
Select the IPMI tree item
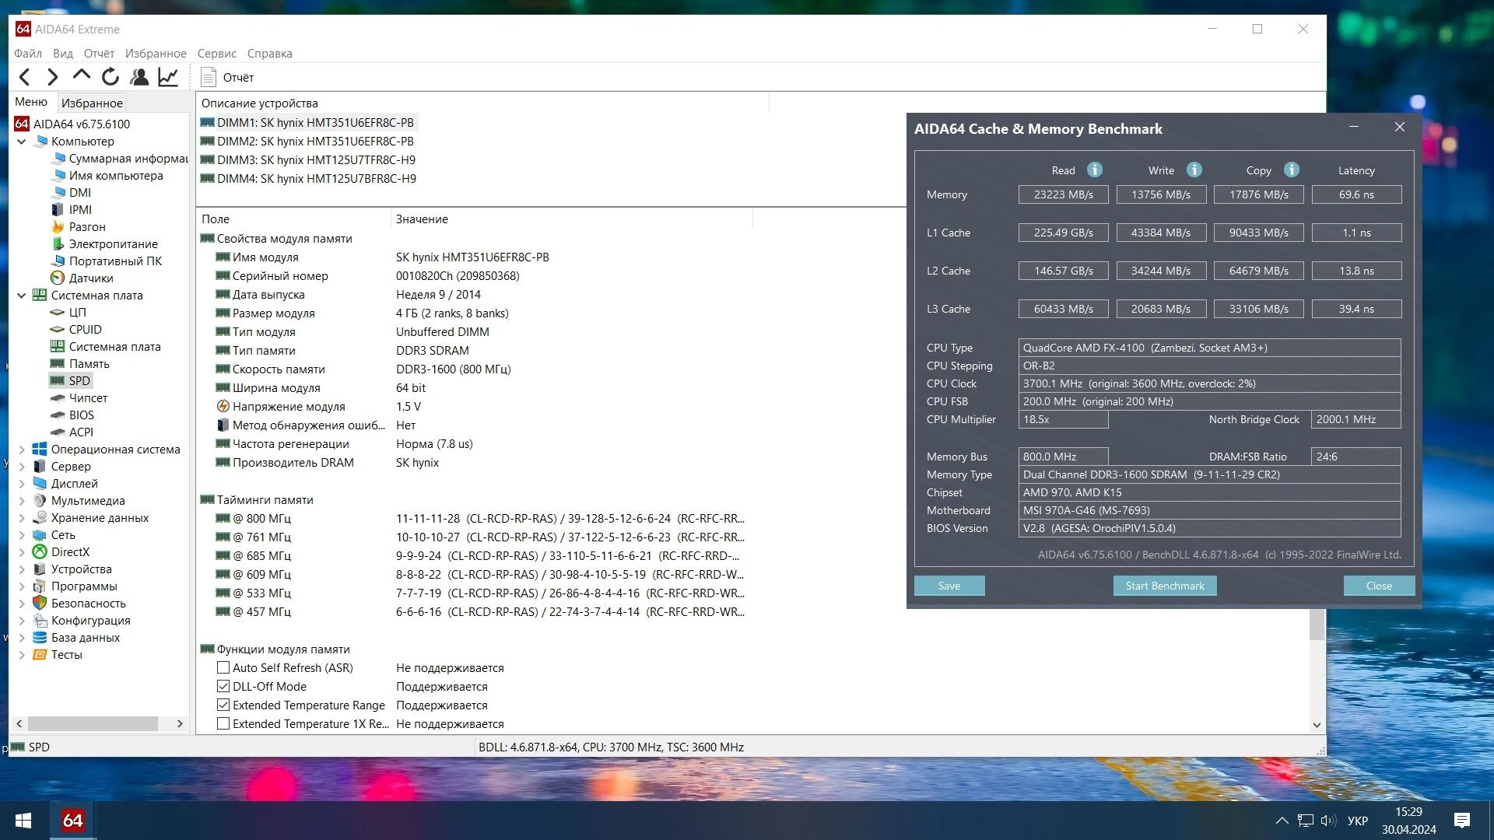(79, 210)
